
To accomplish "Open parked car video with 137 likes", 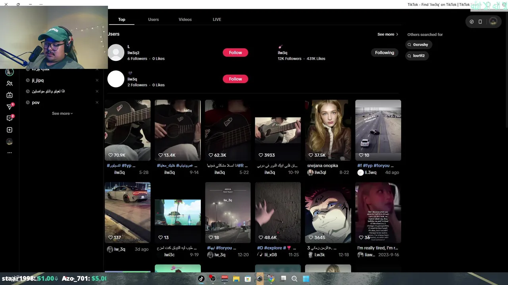I will 127,213.
